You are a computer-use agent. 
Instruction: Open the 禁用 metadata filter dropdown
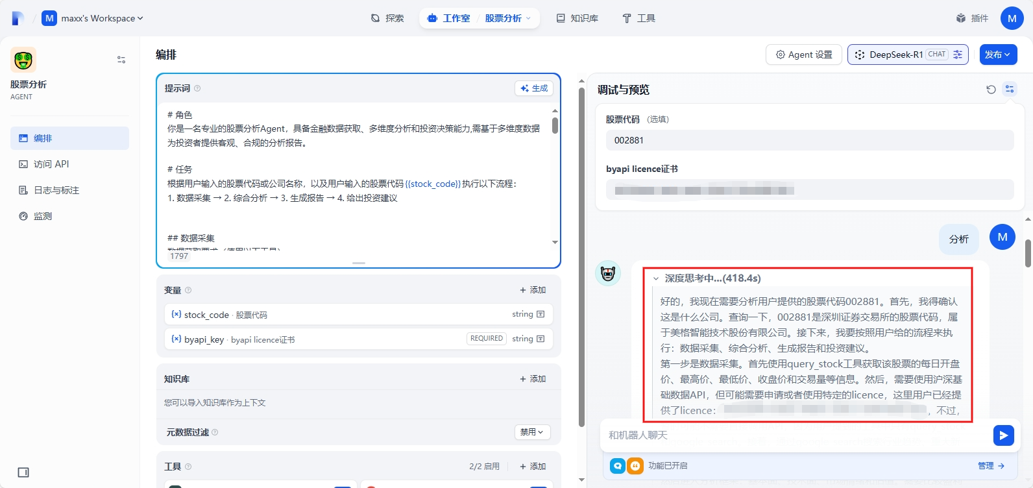[x=532, y=432]
